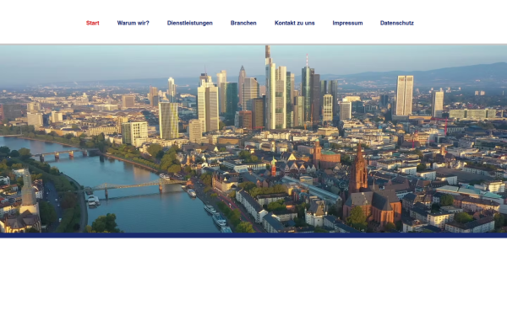This screenshot has height=316, width=507.
Task: View the Impressum page
Action: click(347, 23)
